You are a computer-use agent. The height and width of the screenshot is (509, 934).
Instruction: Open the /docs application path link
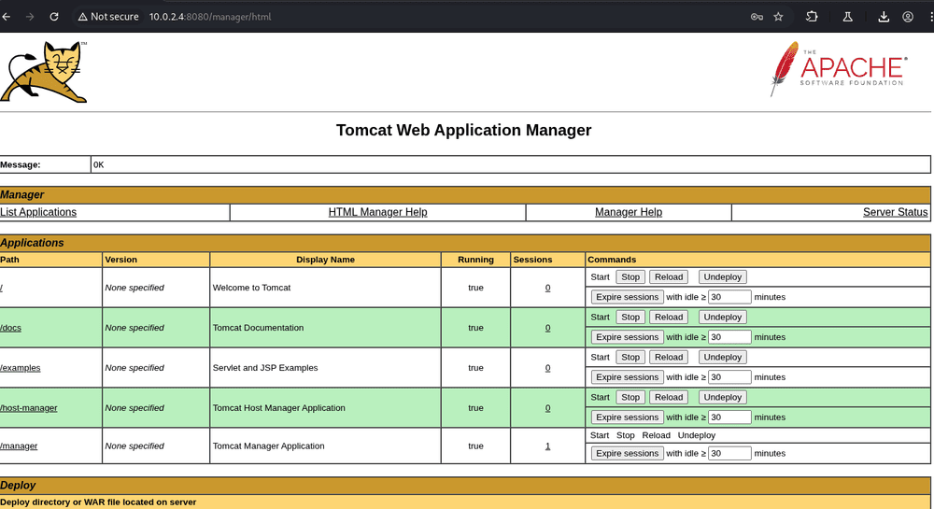[10, 328]
